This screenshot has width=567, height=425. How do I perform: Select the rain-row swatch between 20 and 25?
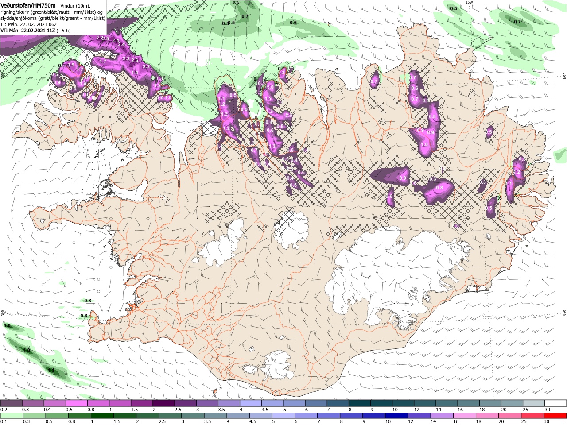coord(510,416)
